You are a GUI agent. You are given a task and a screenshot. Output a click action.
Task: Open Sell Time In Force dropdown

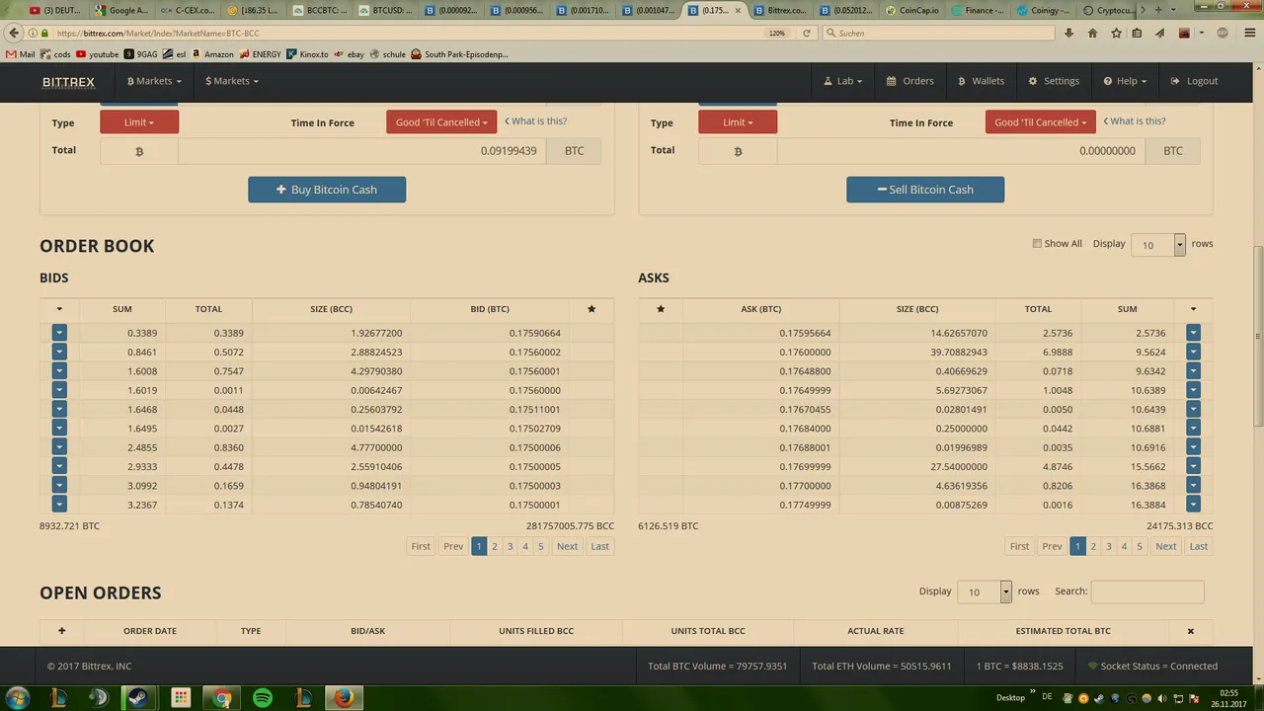point(1040,122)
